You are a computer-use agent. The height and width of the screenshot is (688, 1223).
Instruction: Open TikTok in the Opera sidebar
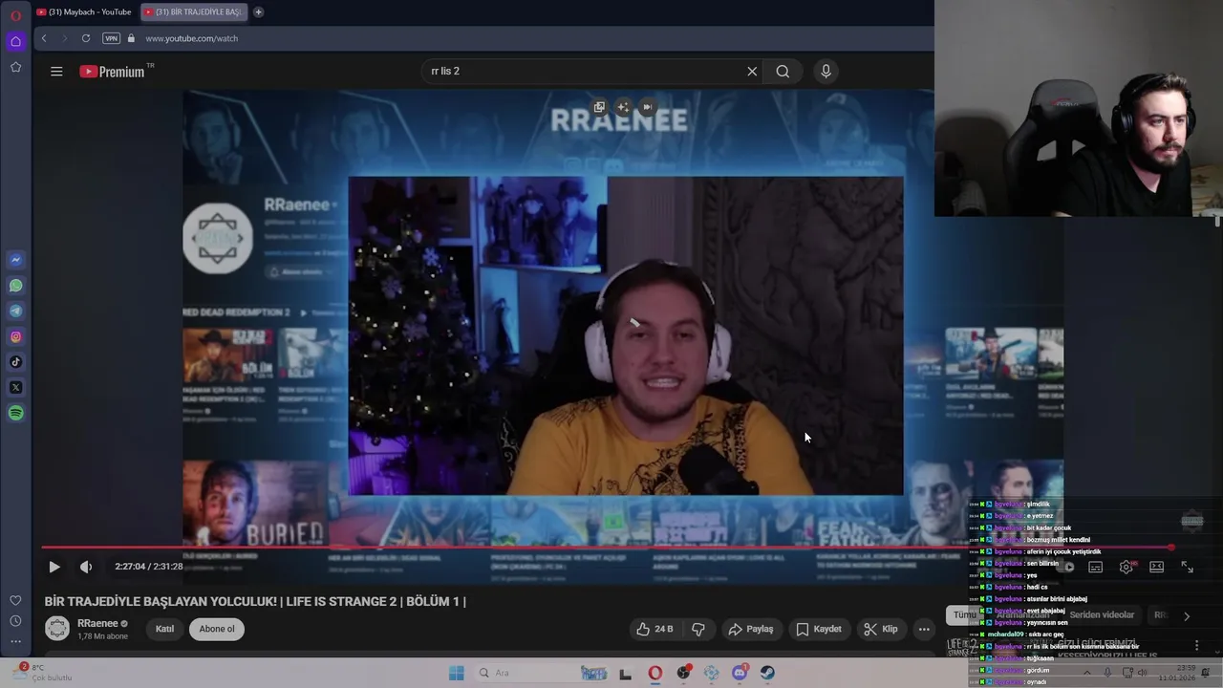(x=15, y=362)
